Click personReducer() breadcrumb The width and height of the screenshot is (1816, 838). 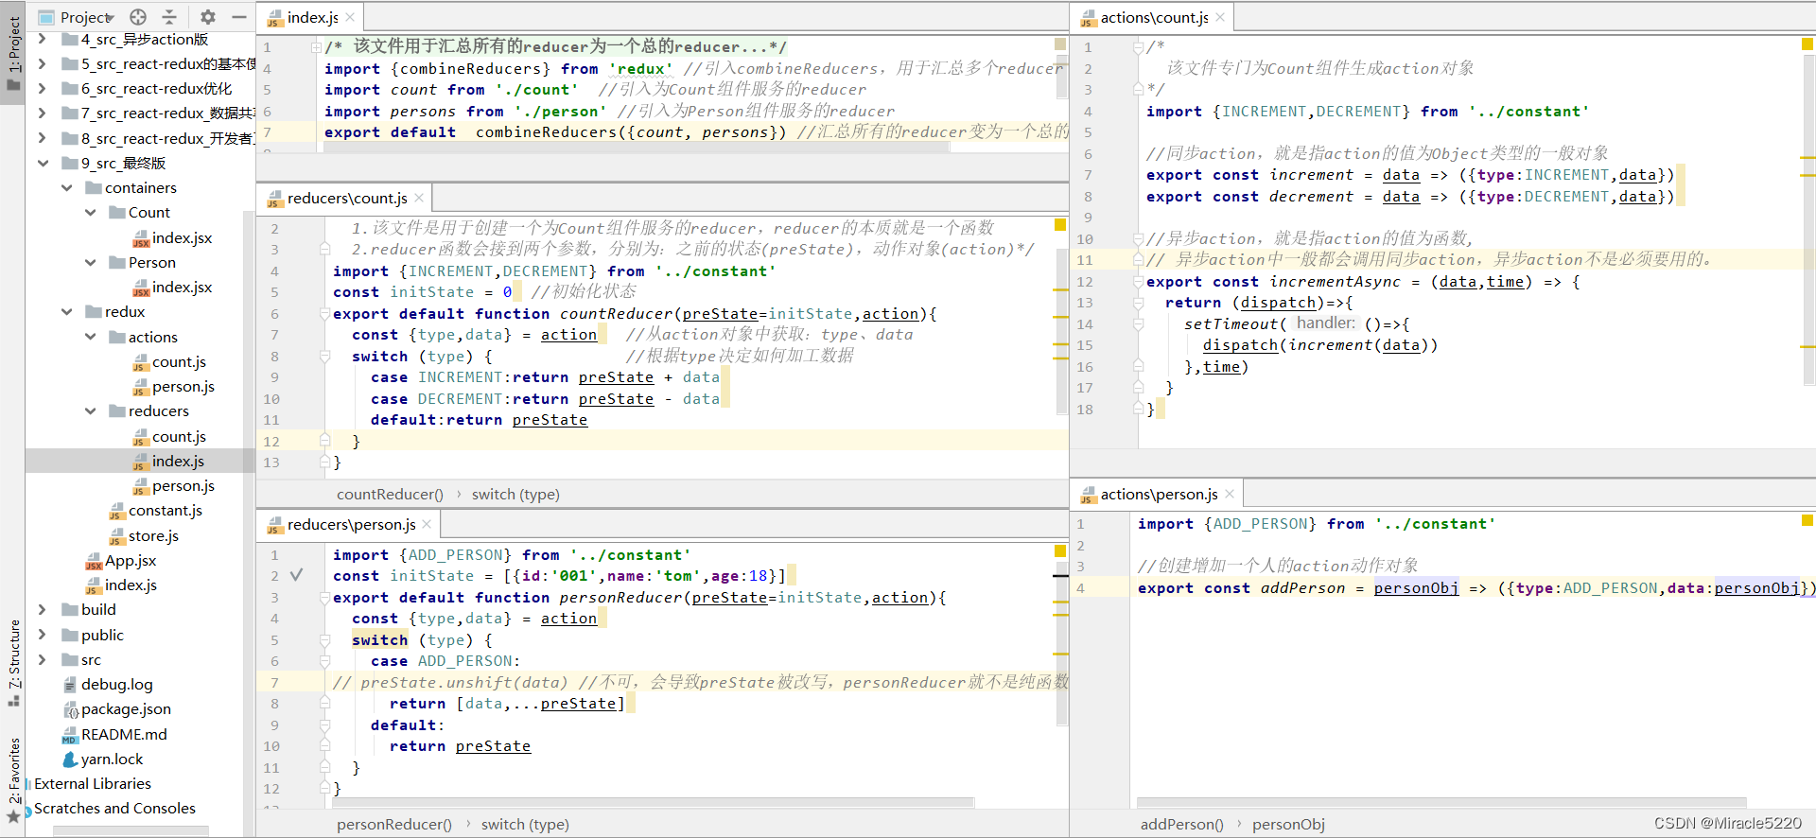[x=394, y=824]
